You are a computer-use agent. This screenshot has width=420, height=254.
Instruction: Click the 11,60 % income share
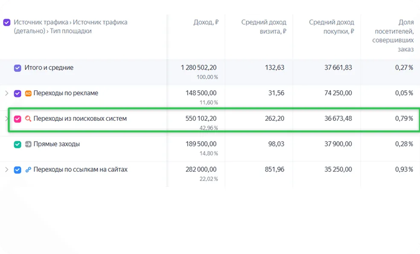pos(208,103)
